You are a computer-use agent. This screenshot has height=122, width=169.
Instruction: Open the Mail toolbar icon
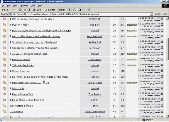click(x=74, y=10)
